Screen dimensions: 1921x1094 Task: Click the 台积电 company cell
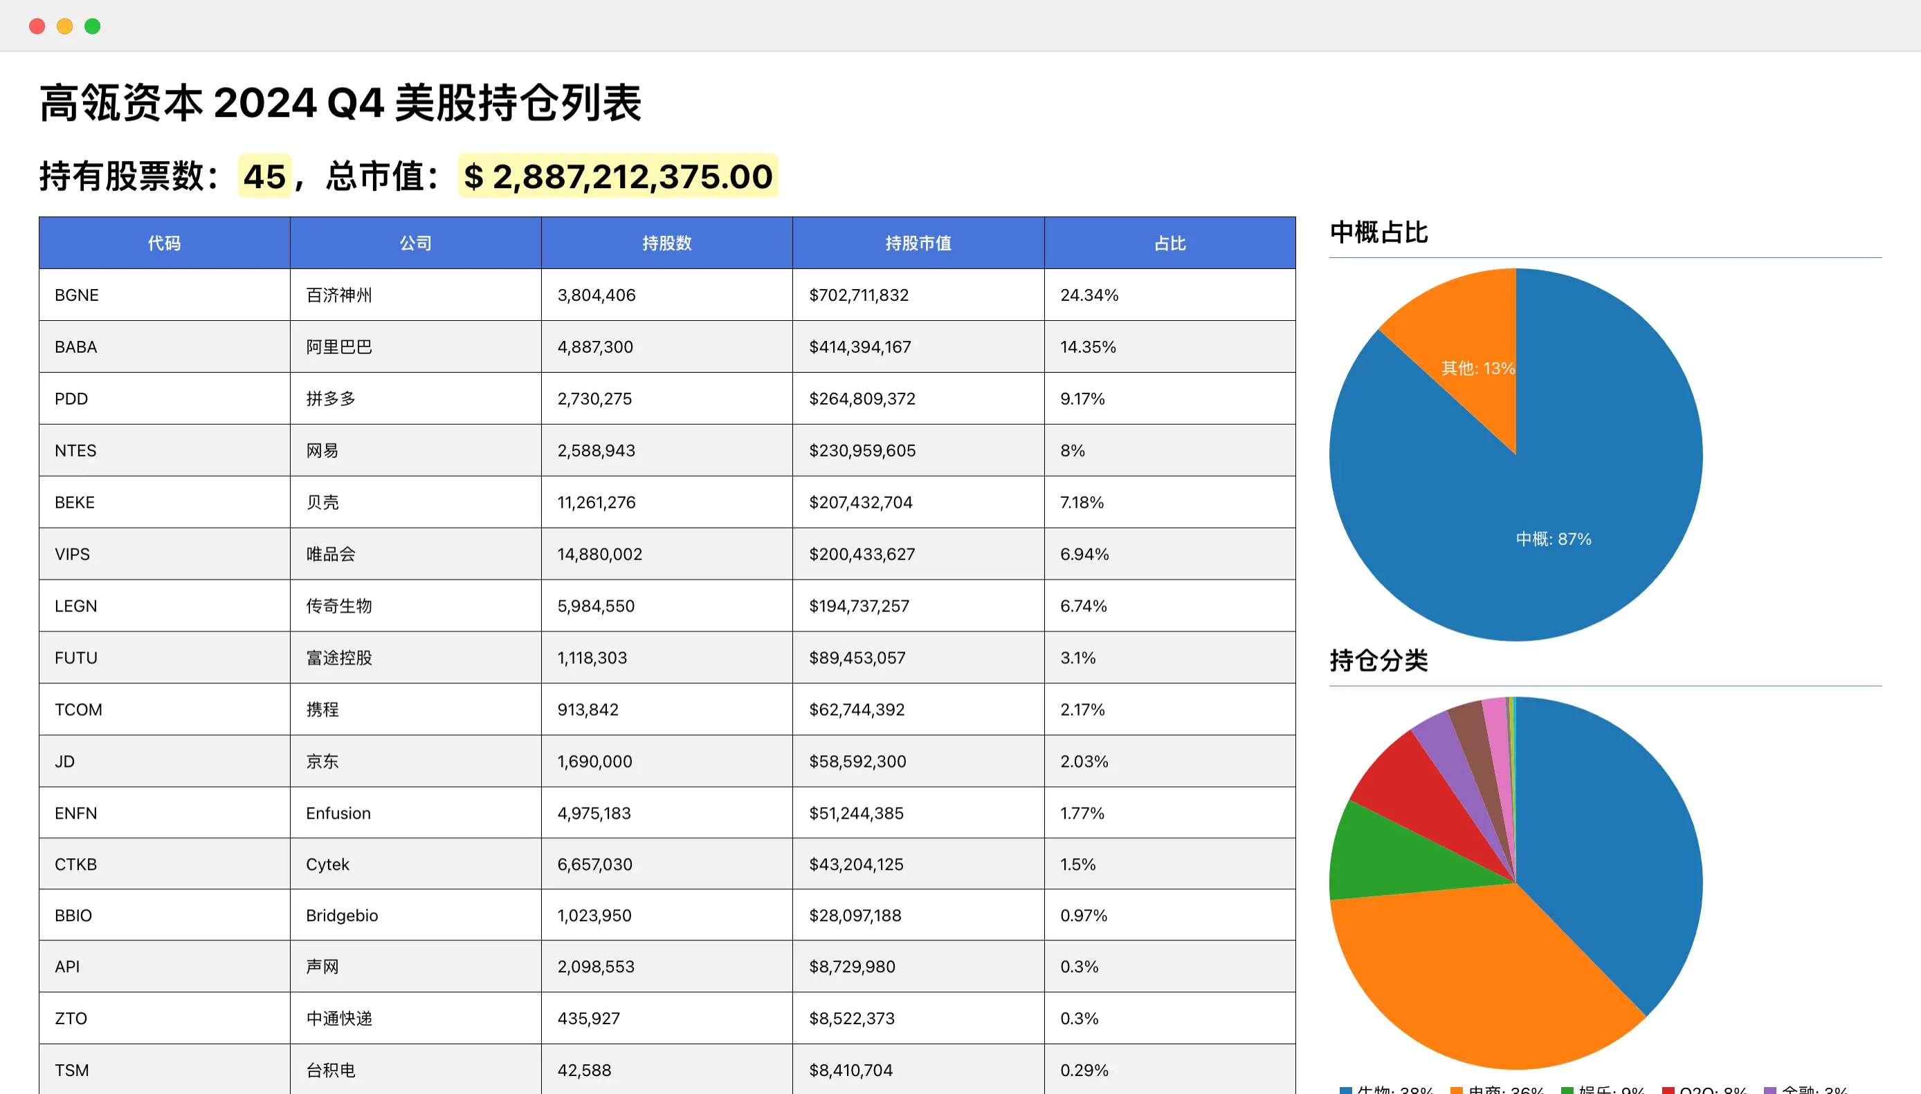click(416, 1069)
